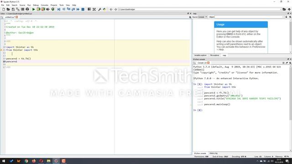Run current cell and advance
The width and height of the screenshot is (292, 164).
click(43, 9)
